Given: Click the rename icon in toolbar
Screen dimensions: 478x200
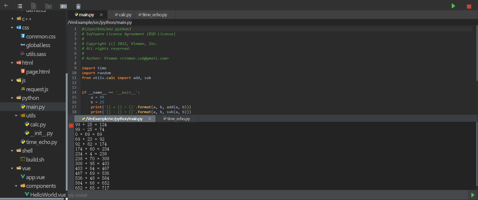Looking at the screenshot, I should click(64, 6).
